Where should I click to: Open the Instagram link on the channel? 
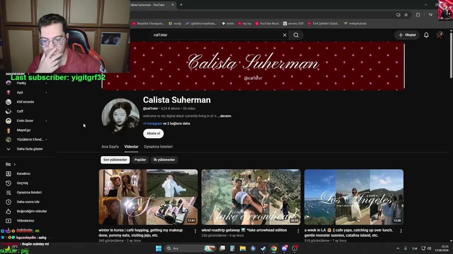pyautogui.click(x=154, y=123)
